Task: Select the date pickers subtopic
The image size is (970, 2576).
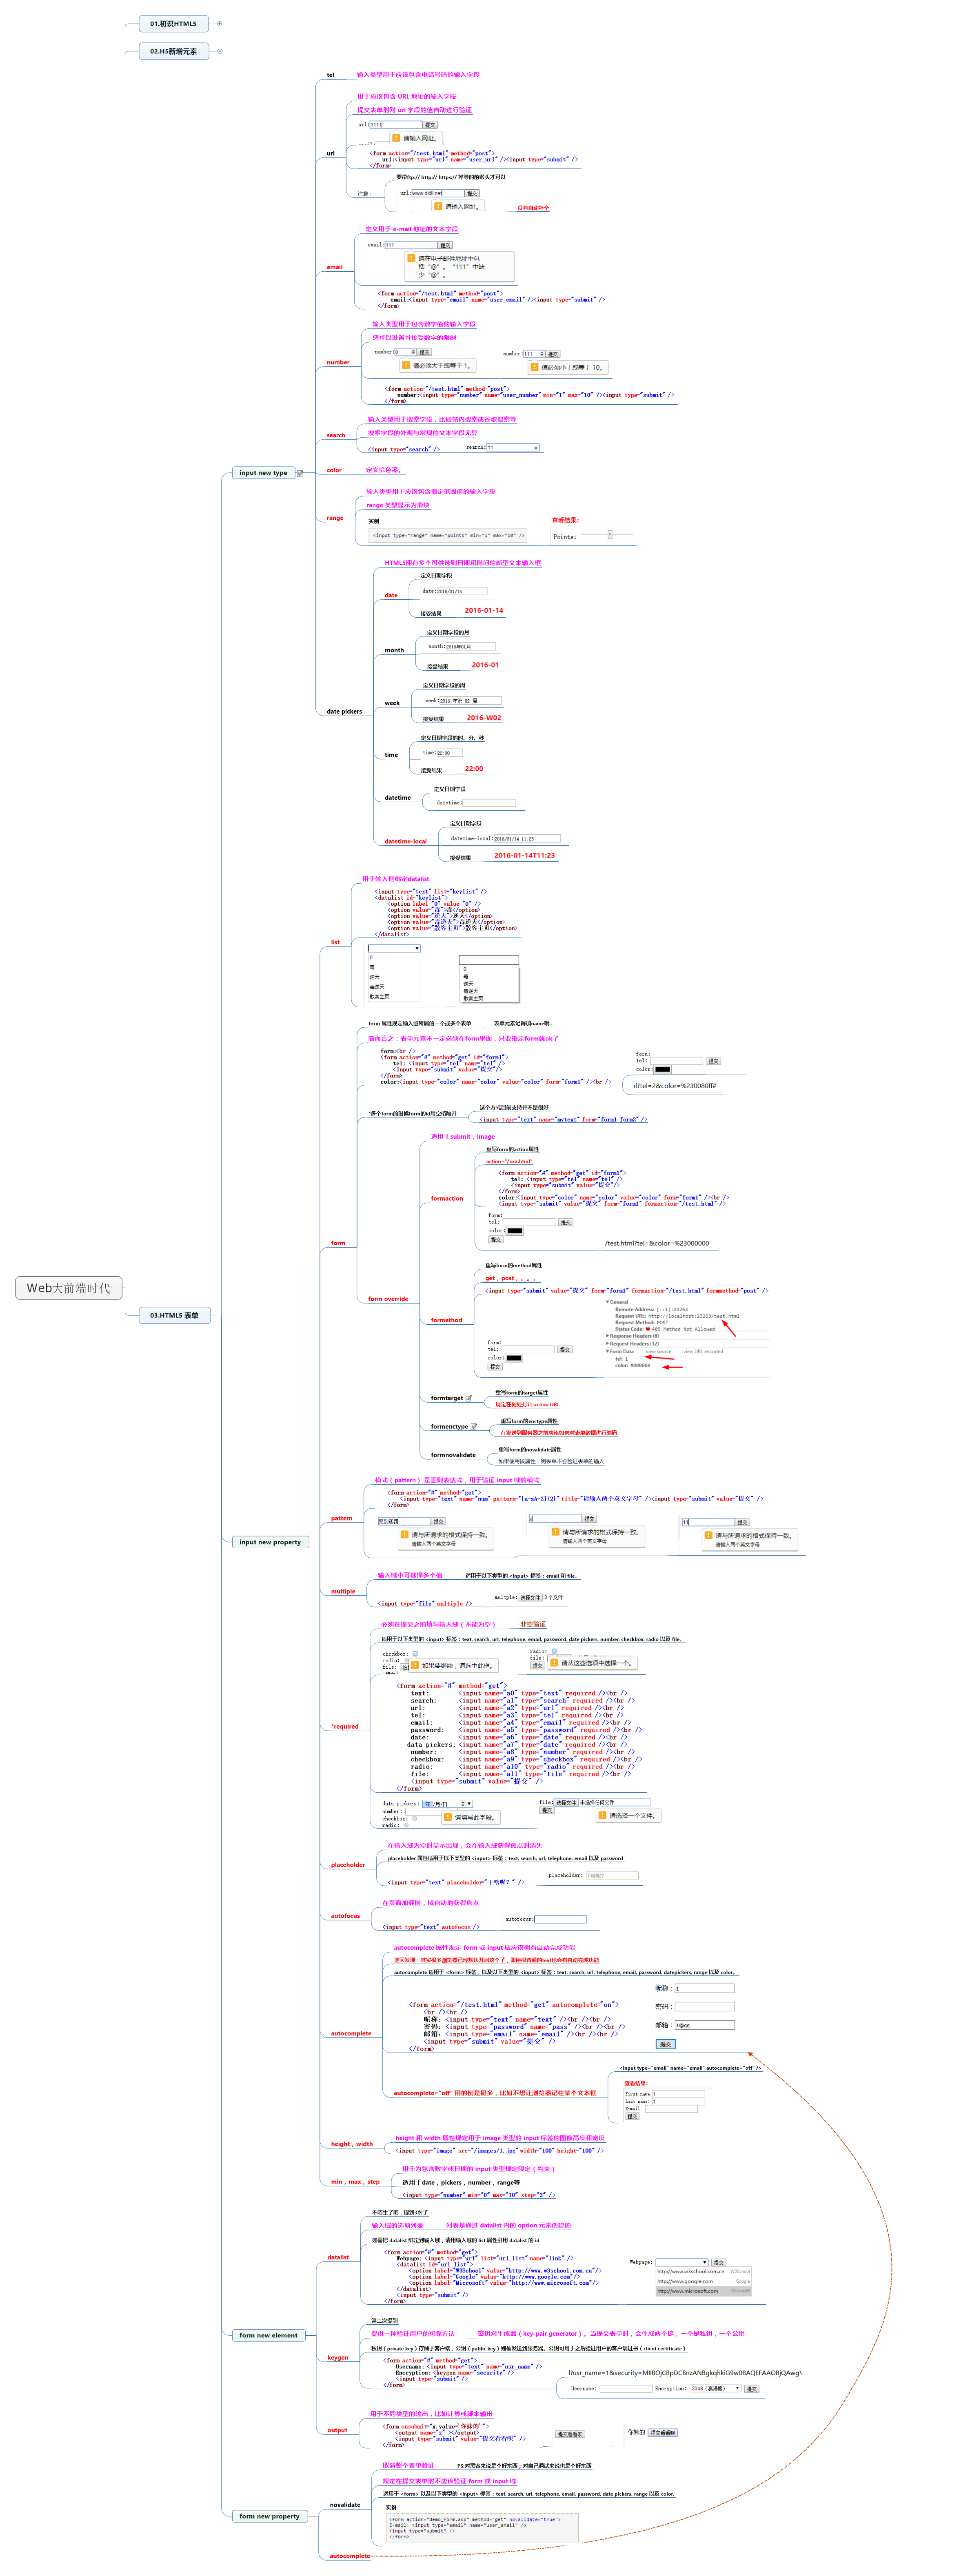Action: coord(344,712)
